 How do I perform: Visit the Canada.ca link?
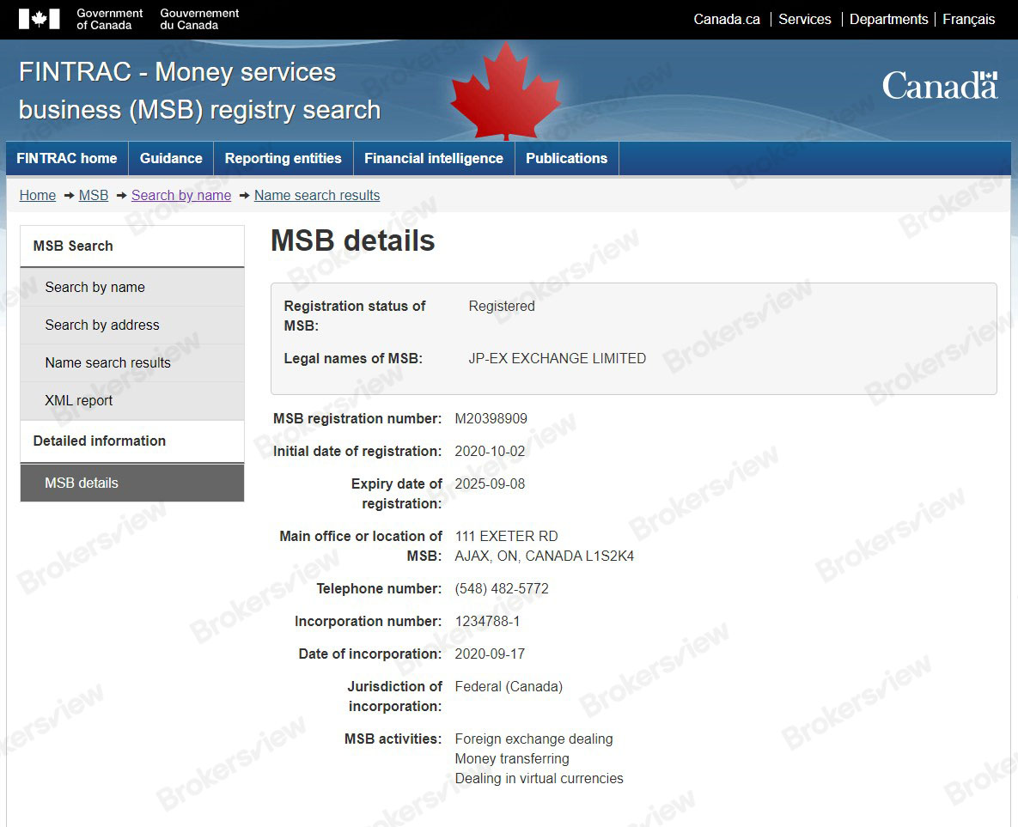point(726,18)
